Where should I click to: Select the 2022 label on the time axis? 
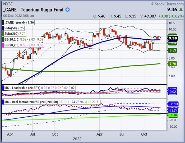pos(77,139)
